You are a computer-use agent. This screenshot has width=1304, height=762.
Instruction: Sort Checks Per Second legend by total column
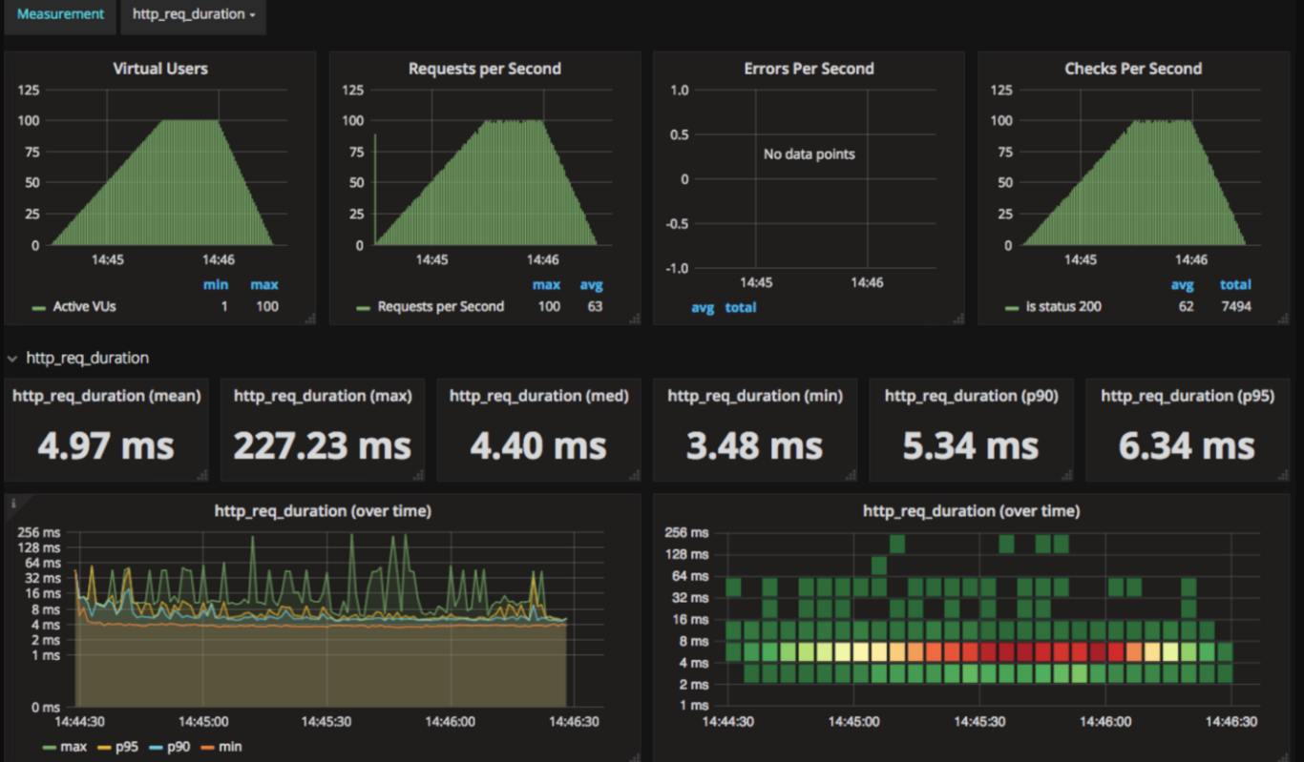1235,284
